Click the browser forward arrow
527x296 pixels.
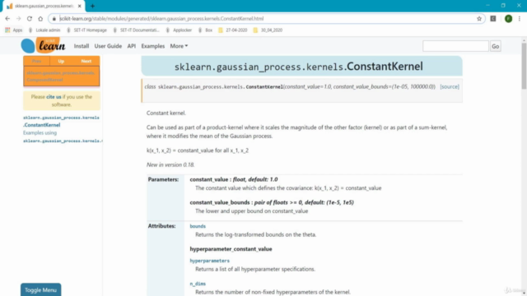point(18,19)
